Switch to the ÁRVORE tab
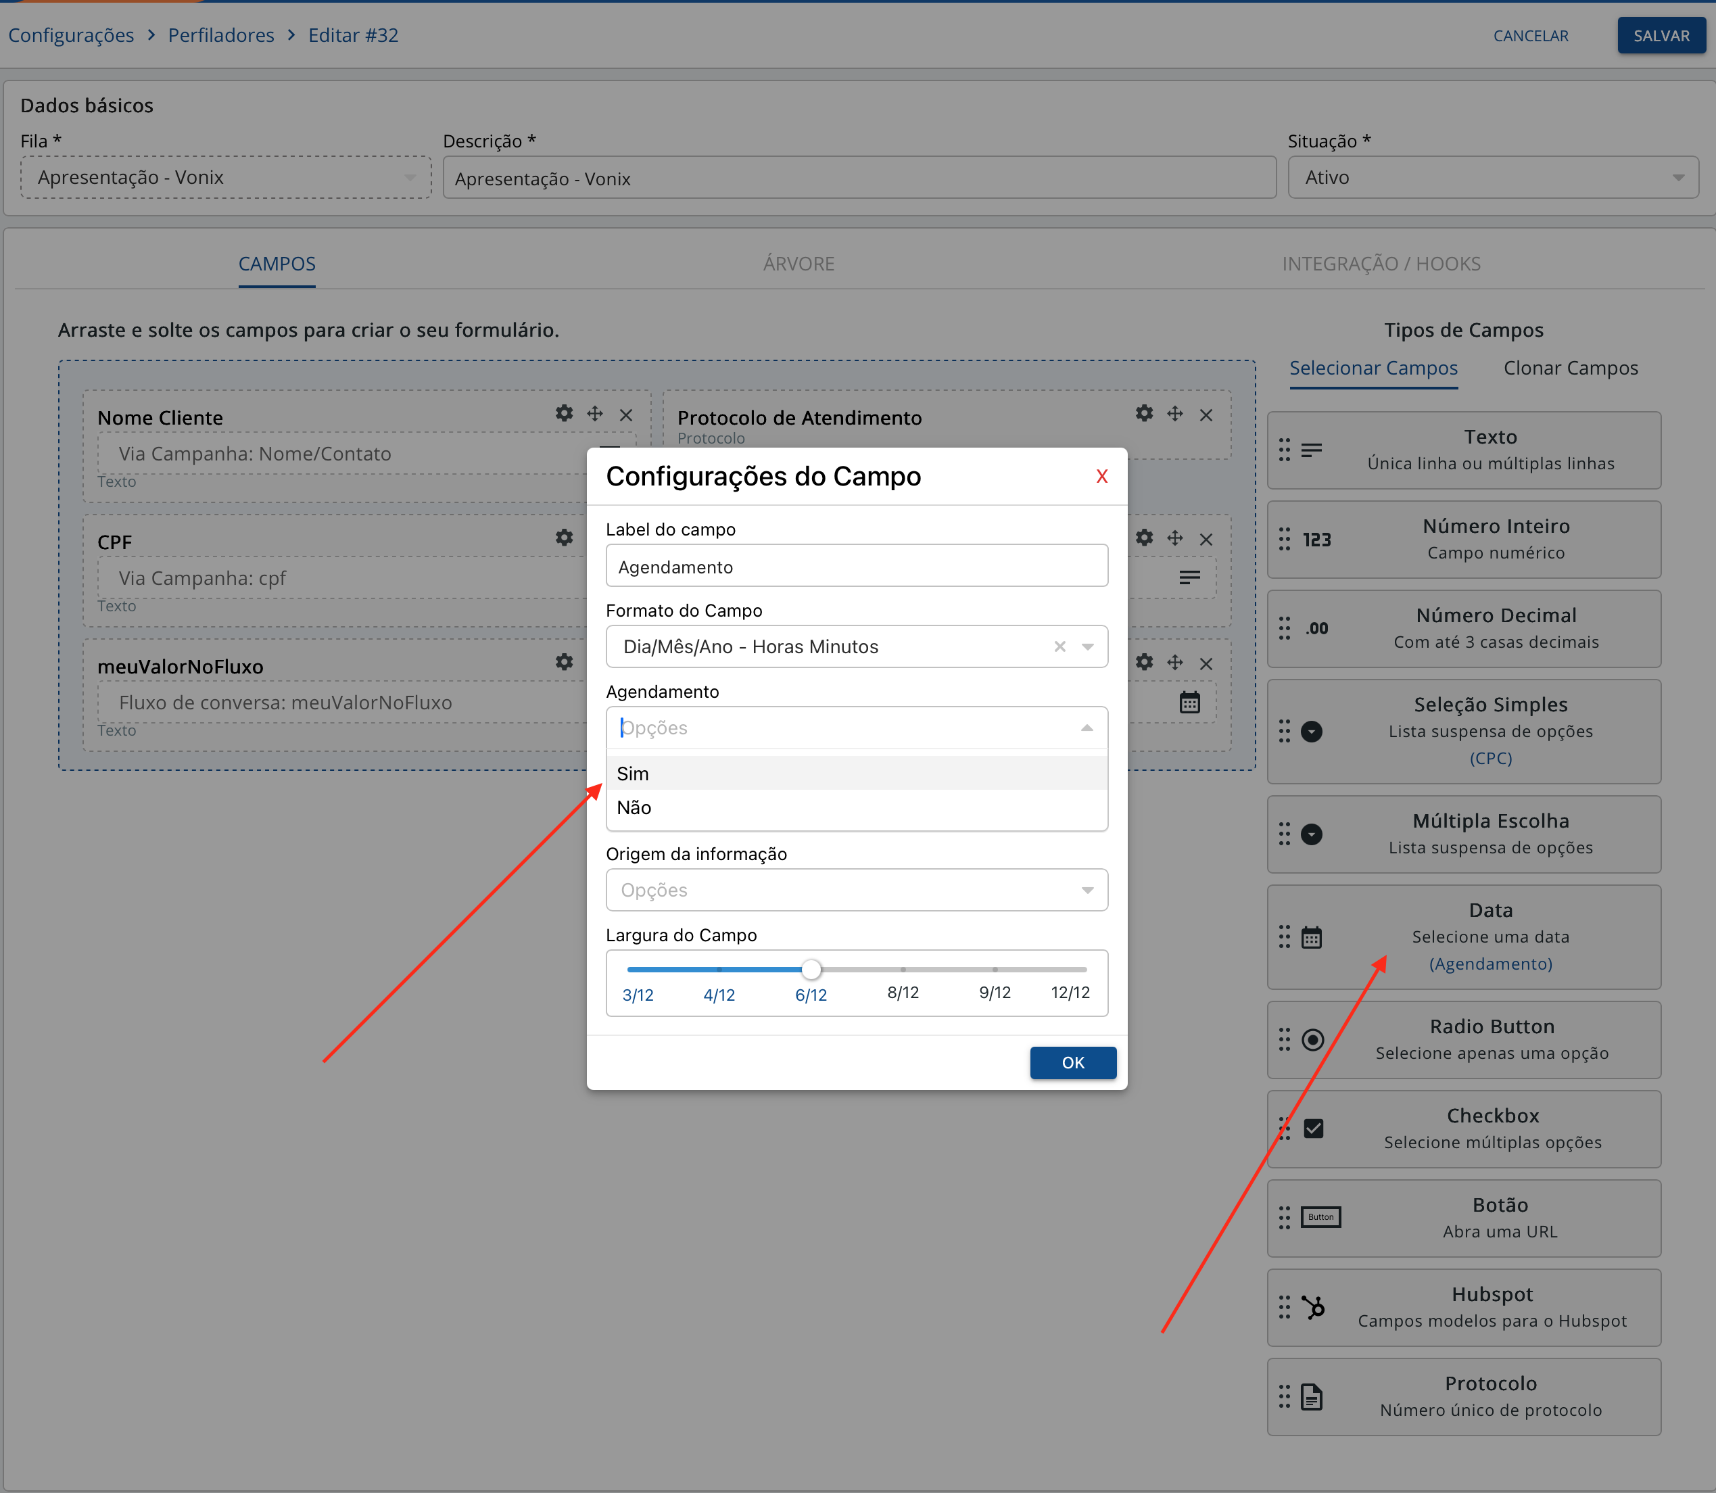This screenshot has height=1493, width=1716. coord(798,264)
